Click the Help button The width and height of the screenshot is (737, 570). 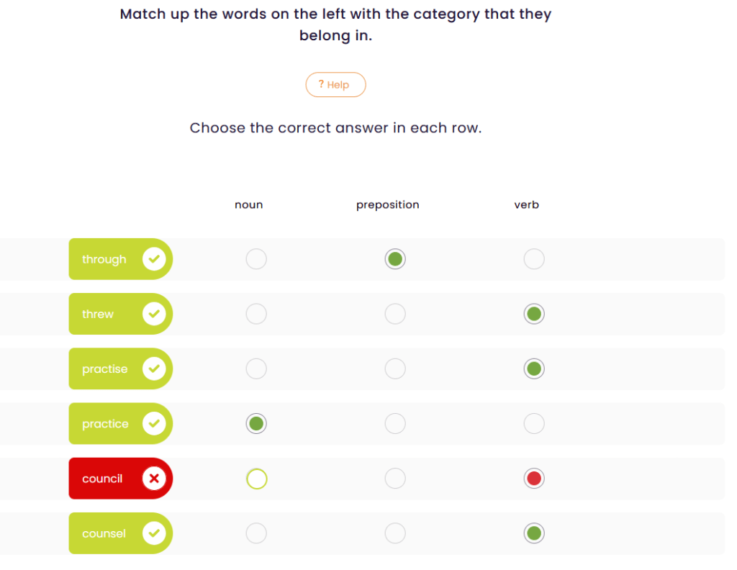pos(335,85)
